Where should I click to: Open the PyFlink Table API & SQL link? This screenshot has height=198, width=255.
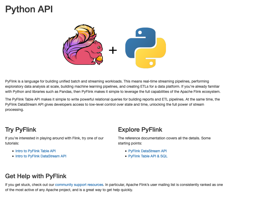[x=148, y=156]
